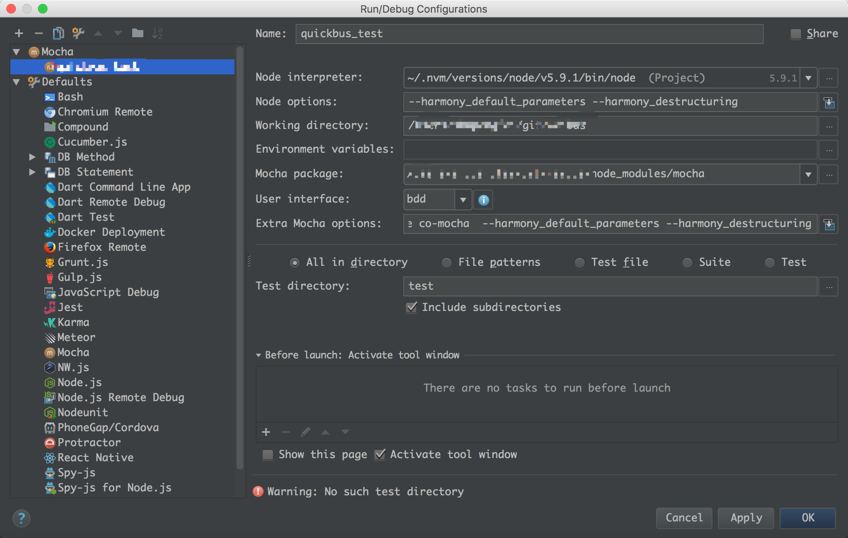Click the Cancel button
The image size is (848, 538).
[684, 518]
